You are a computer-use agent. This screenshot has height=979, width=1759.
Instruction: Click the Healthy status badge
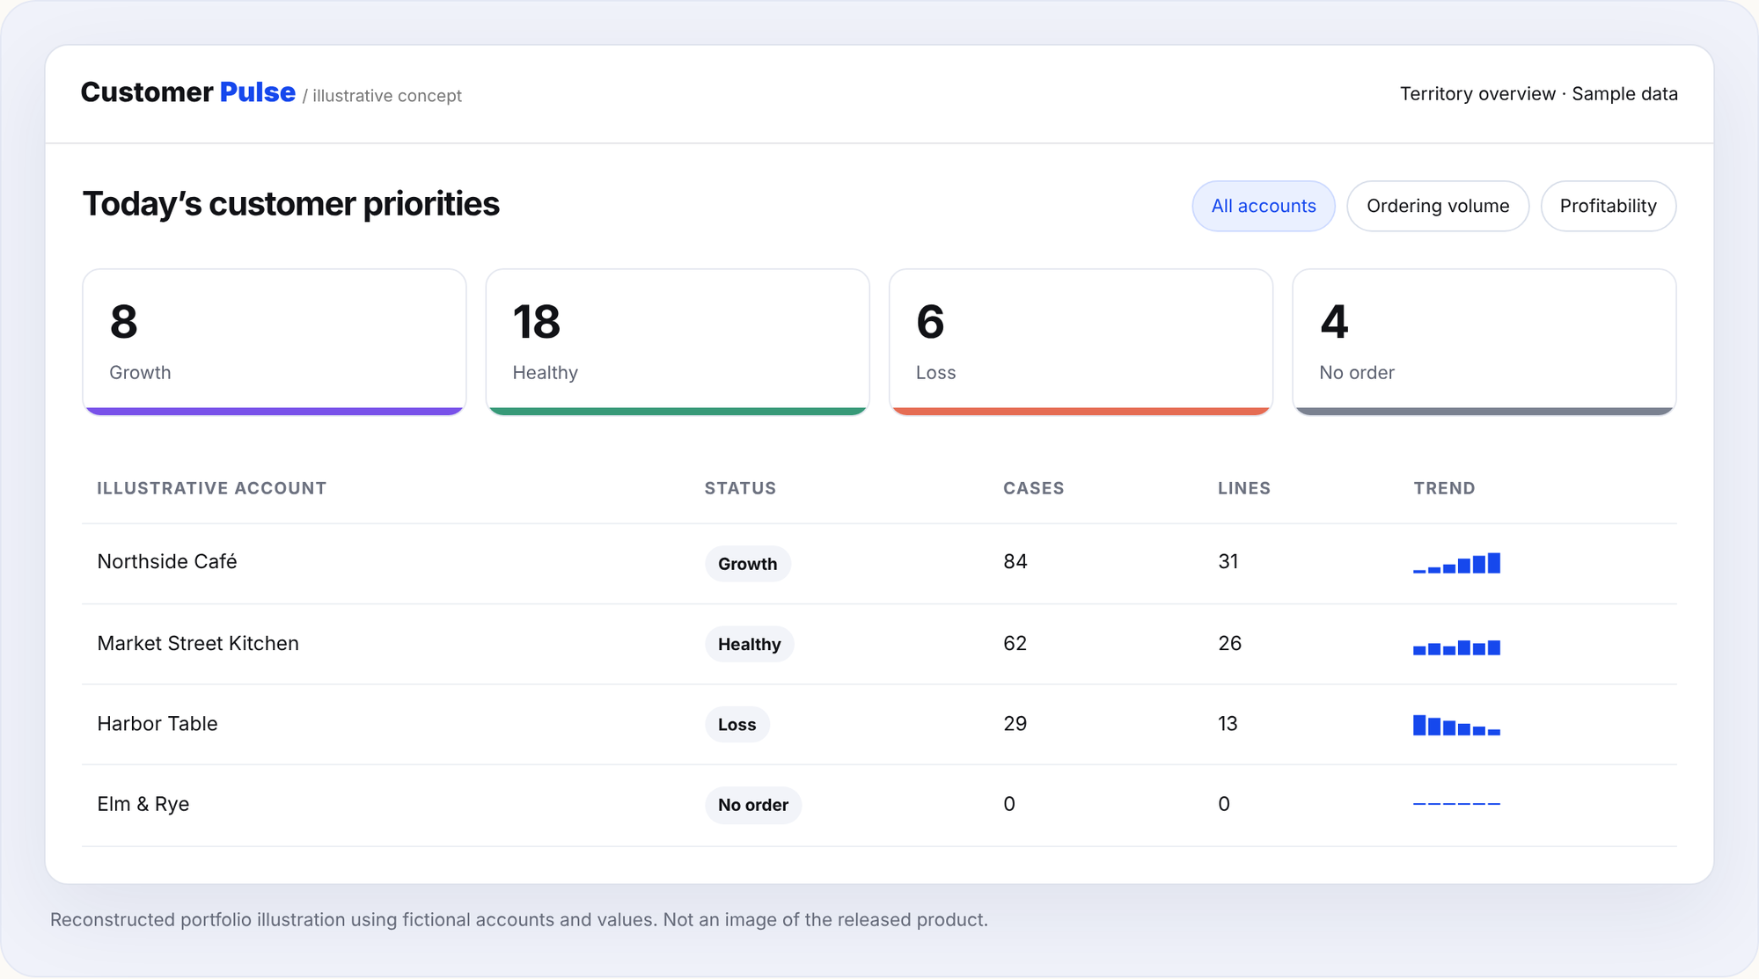coord(749,644)
